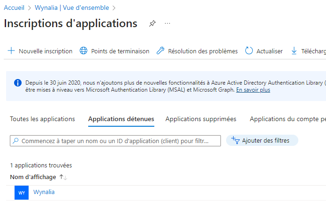Click Nouvelle inscription label
Viewport: 326px width, 202px height.
pyautogui.click(x=45, y=51)
